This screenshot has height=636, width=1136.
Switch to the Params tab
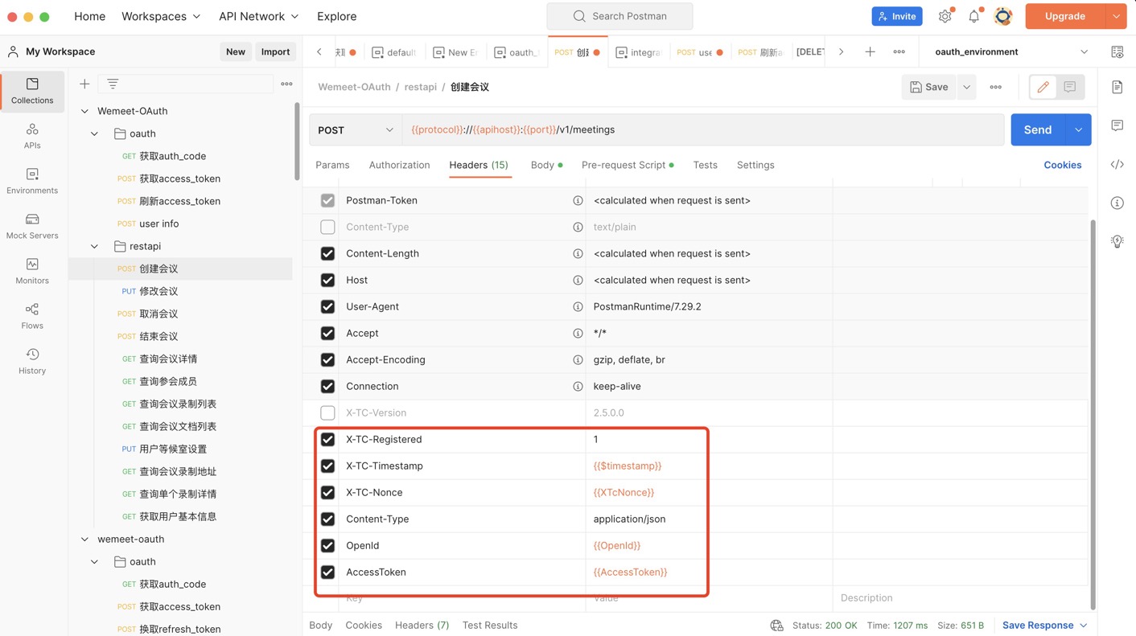click(x=332, y=165)
